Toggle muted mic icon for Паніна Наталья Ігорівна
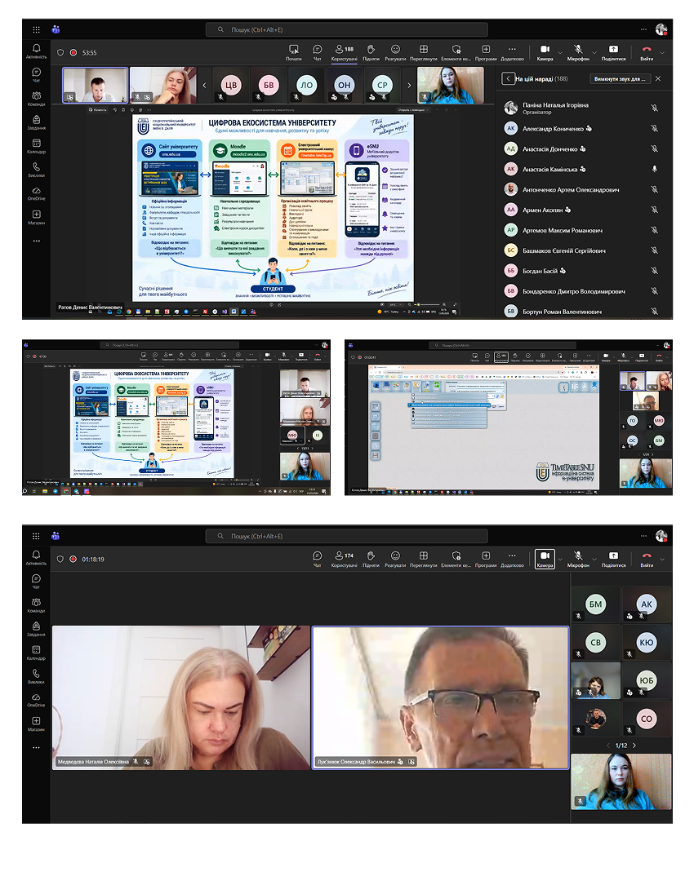This screenshot has width=694, height=894. click(655, 108)
